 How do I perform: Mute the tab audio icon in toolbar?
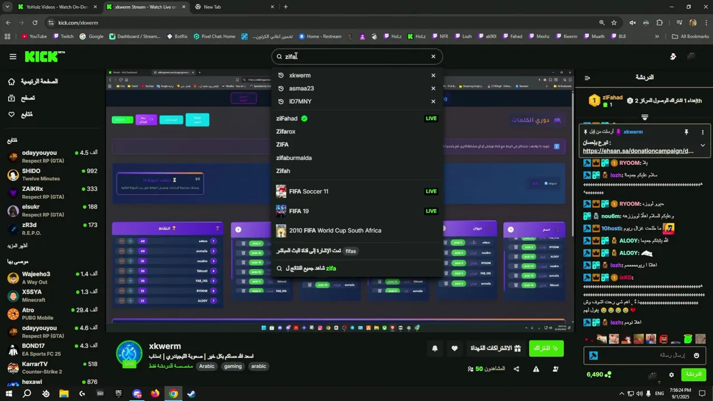pyautogui.click(x=632, y=23)
